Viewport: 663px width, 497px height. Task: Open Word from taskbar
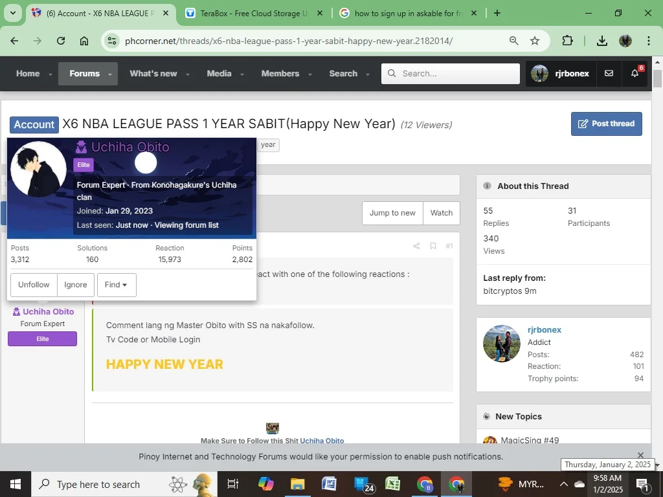coord(329,484)
